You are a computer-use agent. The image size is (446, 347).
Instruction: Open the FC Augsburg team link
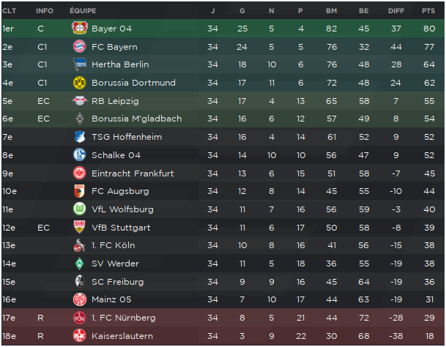click(120, 191)
